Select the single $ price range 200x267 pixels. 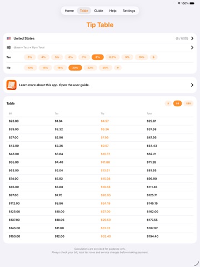point(168,103)
